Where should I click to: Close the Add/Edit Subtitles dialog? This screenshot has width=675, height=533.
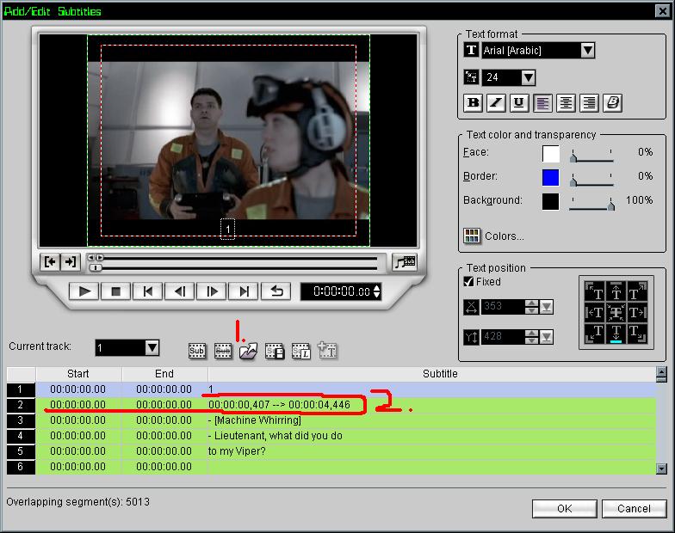click(663, 10)
